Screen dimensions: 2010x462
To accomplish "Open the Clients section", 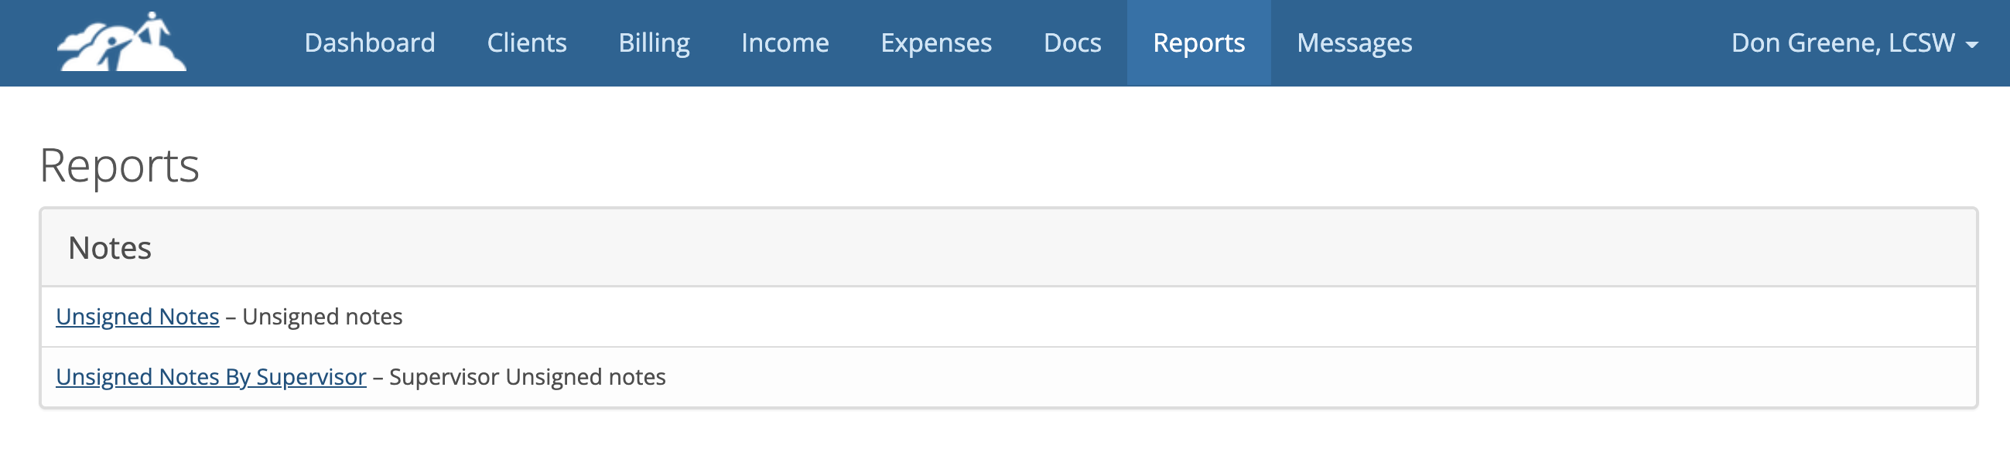I will (528, 42).
